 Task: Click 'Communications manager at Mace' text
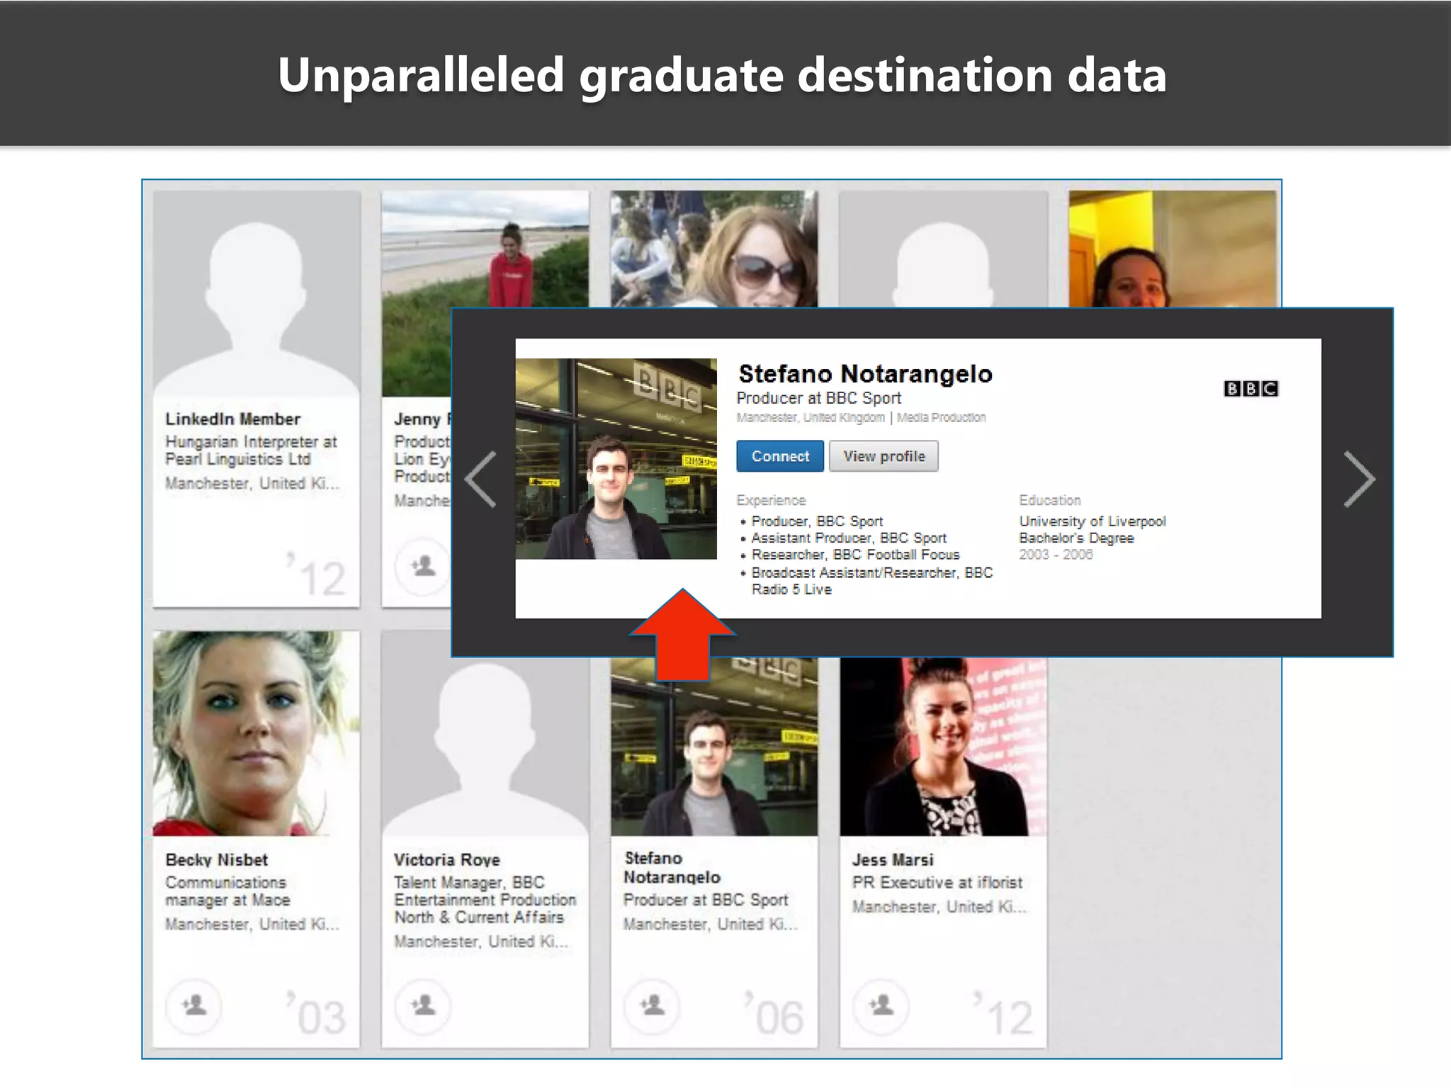click(x=227, y=891)
